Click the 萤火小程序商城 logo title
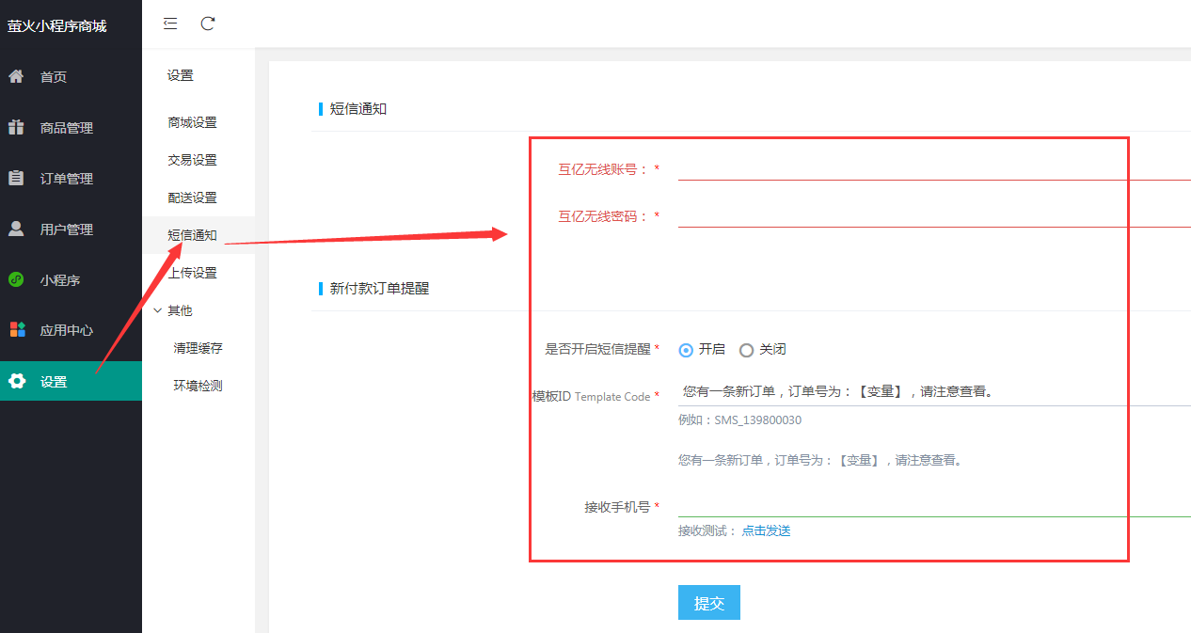This screenshot has height=633, width=1191. 57,26
